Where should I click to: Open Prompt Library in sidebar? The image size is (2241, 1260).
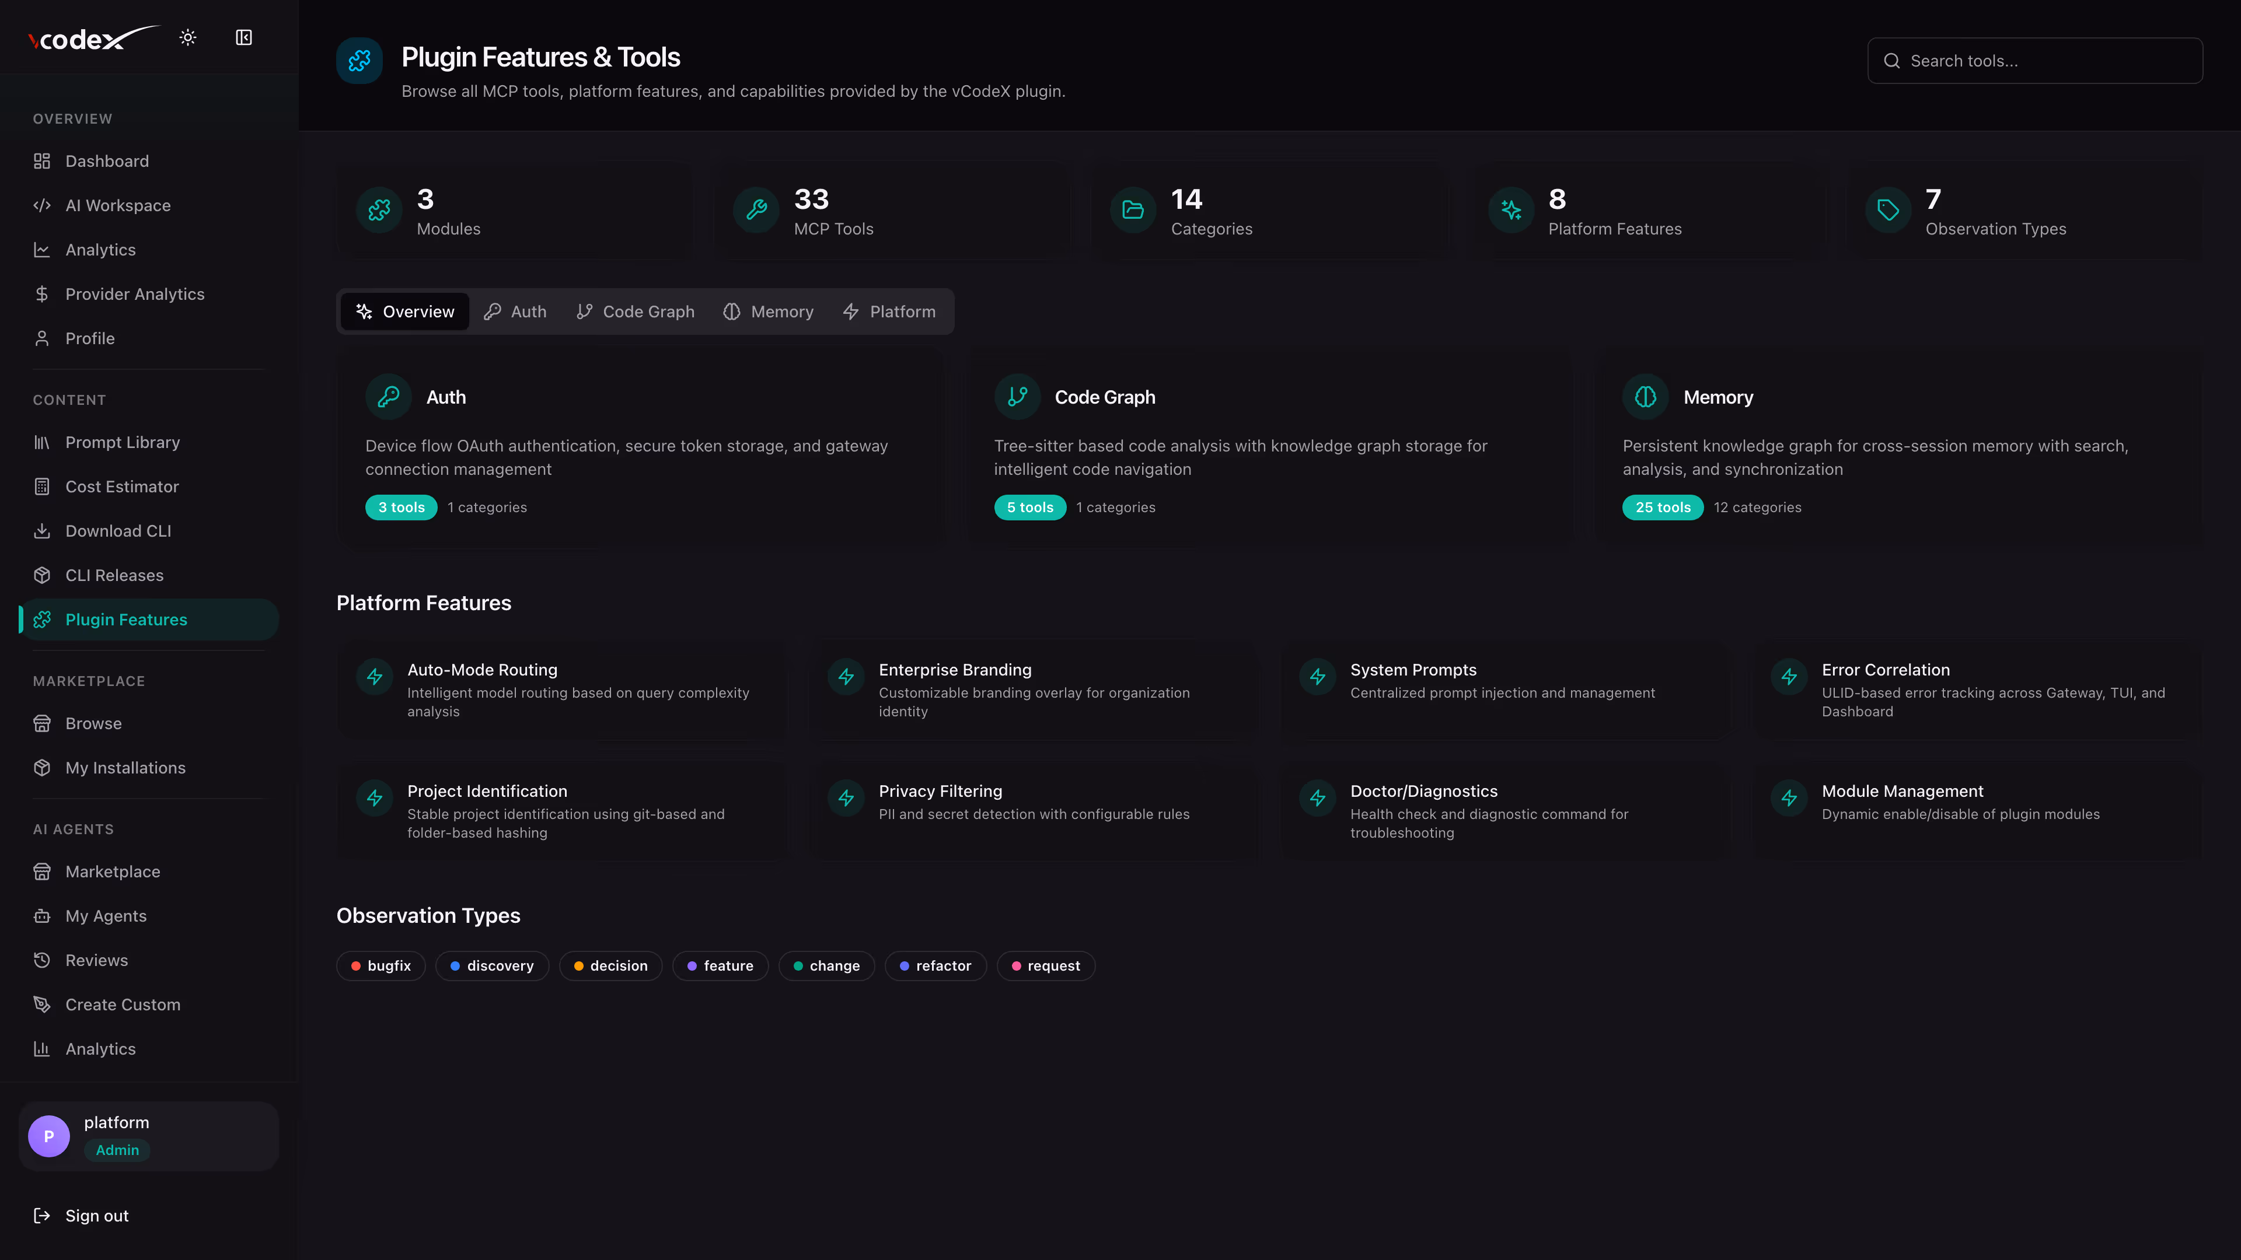point(122,443)
